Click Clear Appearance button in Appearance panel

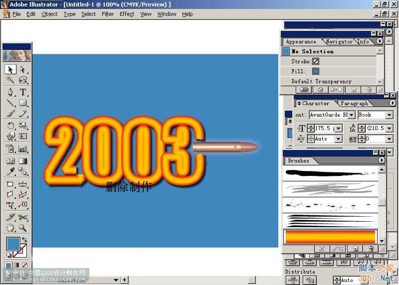pos(320,90)
